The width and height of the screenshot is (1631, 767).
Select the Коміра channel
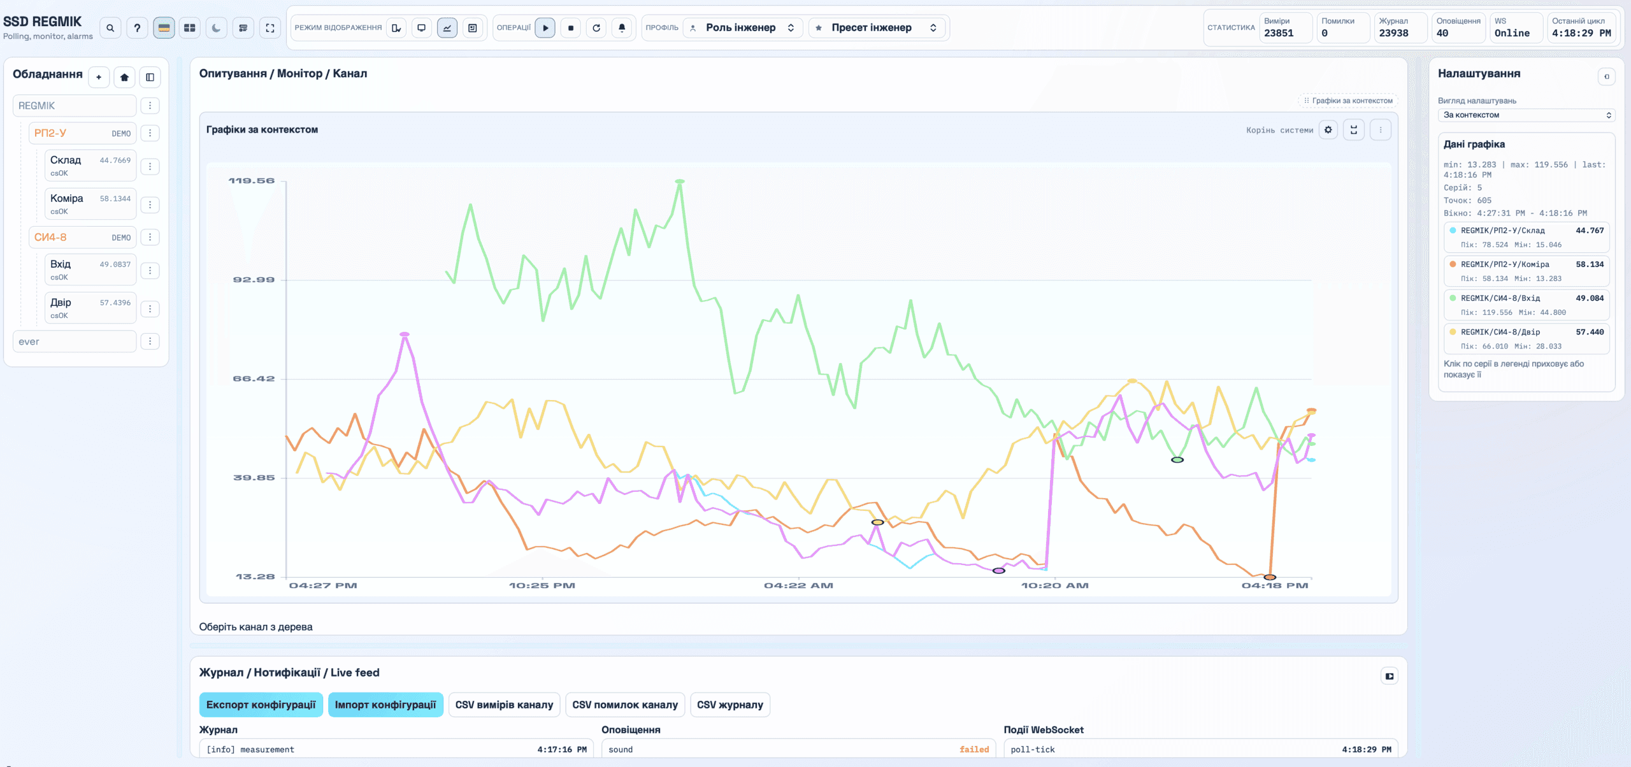90,204
